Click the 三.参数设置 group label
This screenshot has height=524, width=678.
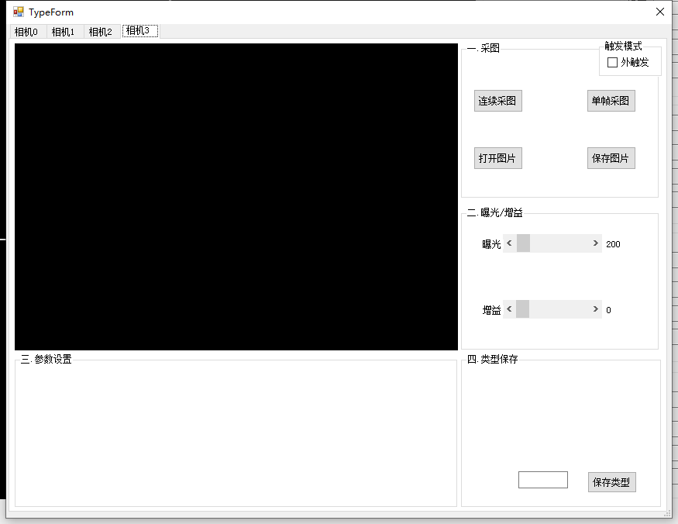click(46, 359)
